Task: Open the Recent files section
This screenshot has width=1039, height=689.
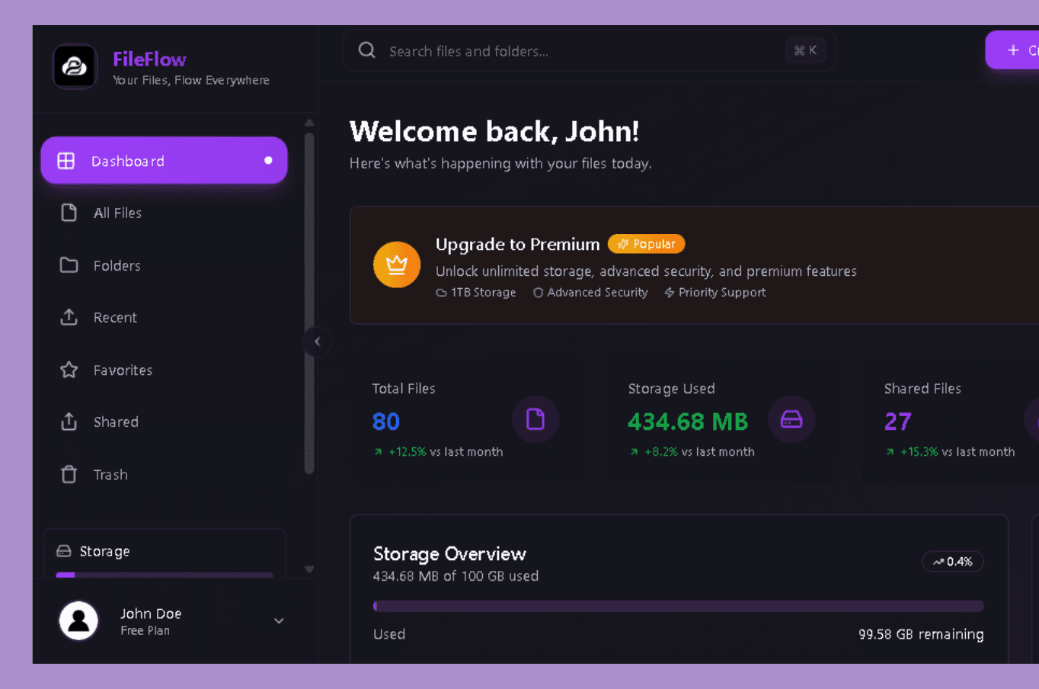Action: click(x=164, y=317)
